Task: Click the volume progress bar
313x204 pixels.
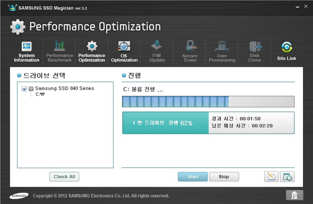Action: pyautogui.click(x=208, y=101)
